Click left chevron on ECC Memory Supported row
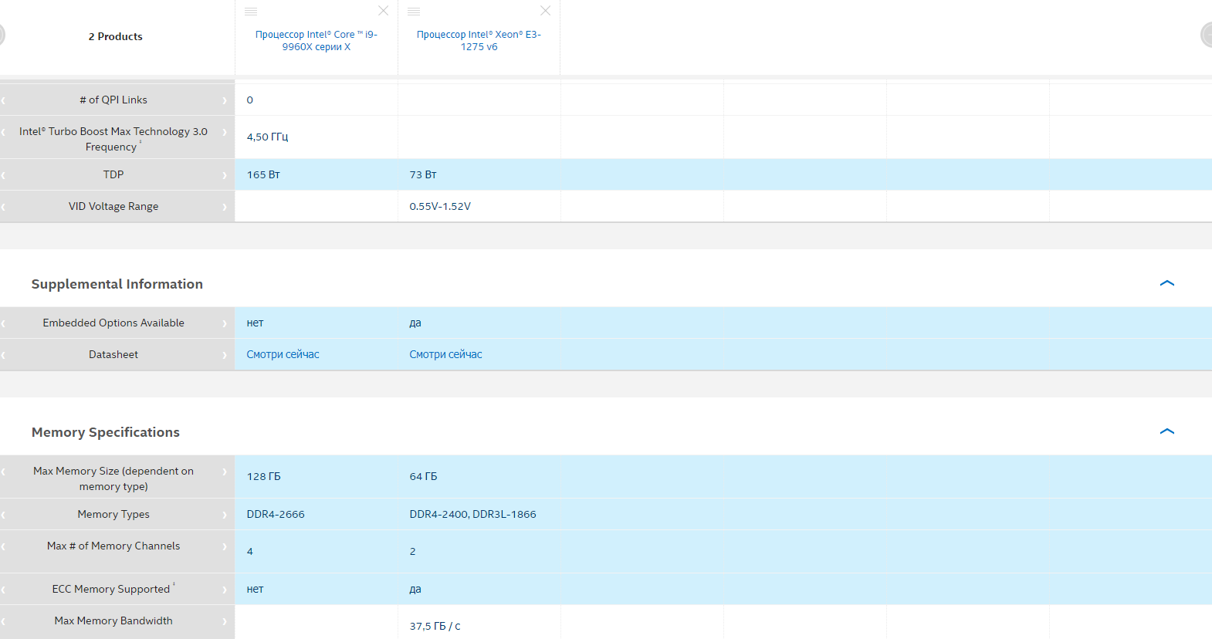 [x=4, y=590]
